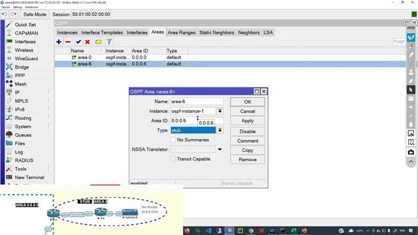
Task: Switch to the Neighbors tab
Action: click(x=249, y=33)
